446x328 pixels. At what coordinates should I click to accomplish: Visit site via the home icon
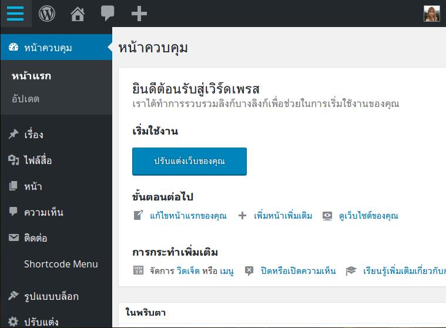(x=78, y=14)
